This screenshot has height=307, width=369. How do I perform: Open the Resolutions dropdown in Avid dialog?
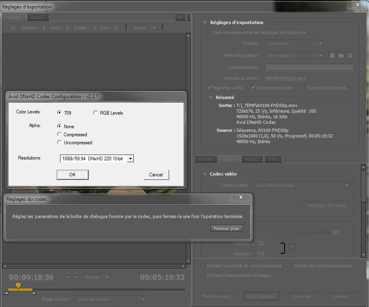pos(97,159)
